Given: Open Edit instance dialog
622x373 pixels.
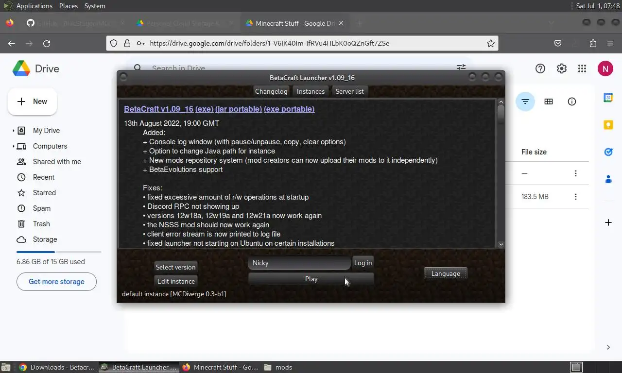Looking at the screenshot, I should click(x=176, y=281).
